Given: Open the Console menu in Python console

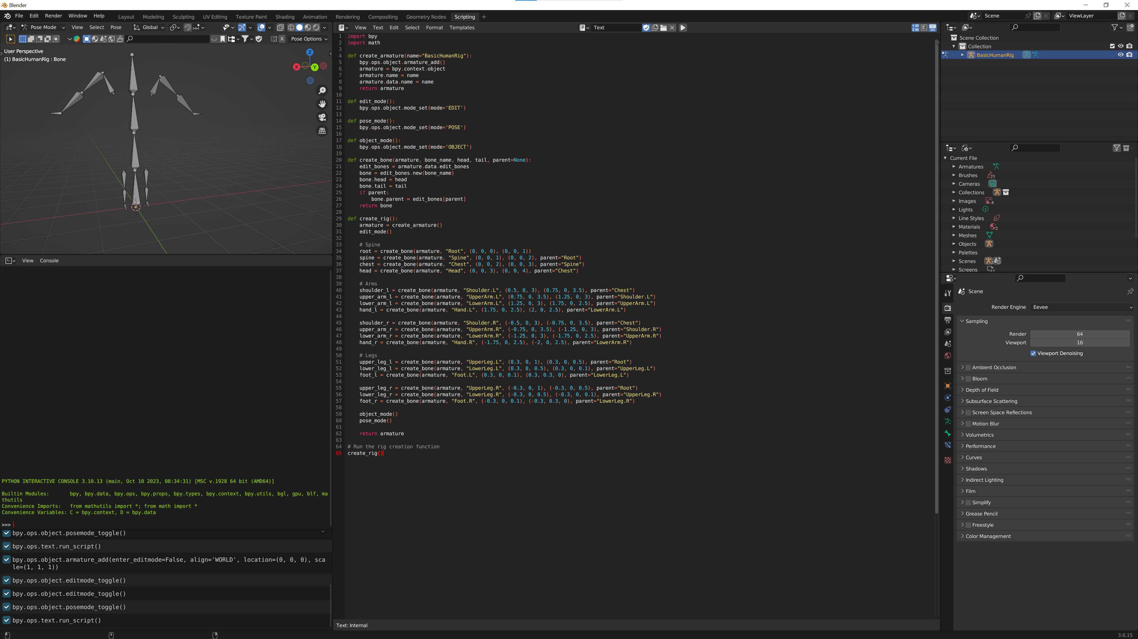Looking at the screenshot, I should (x=49, y=260).
